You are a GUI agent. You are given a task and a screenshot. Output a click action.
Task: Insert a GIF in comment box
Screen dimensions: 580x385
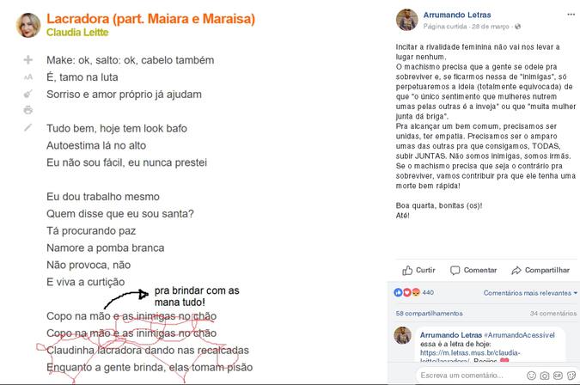coord(558,376)
